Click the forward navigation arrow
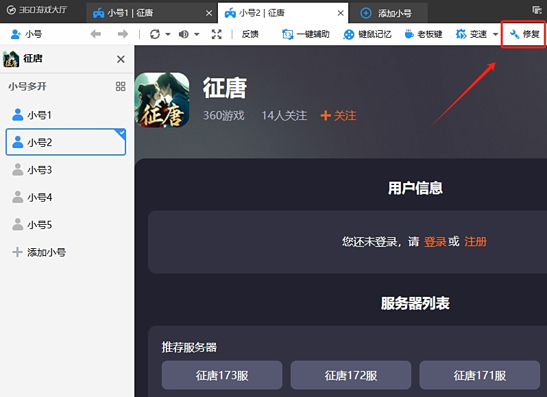This screenshot has height=397, width=547. (x=123, y=34)
